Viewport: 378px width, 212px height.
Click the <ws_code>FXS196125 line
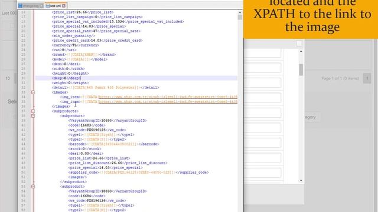click(x=97, y=130)
